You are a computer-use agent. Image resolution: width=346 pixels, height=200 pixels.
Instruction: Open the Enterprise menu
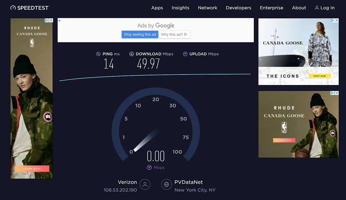tap(271, 8)
